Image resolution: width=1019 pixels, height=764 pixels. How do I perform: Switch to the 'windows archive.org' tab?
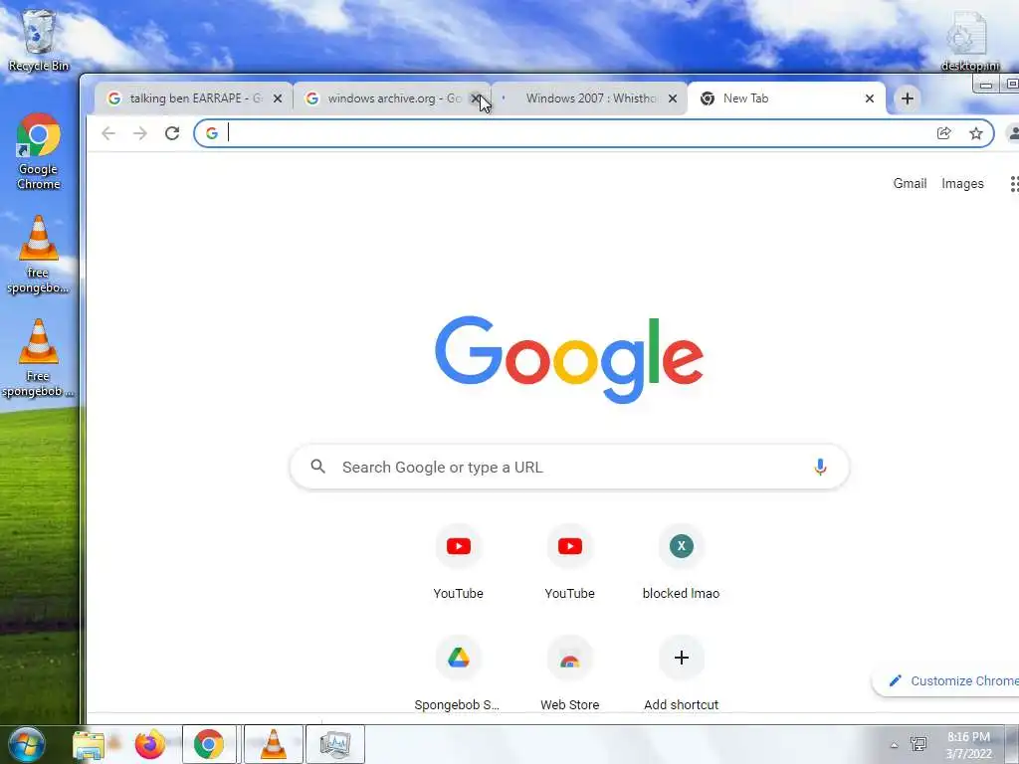click(x=392, y=98)
